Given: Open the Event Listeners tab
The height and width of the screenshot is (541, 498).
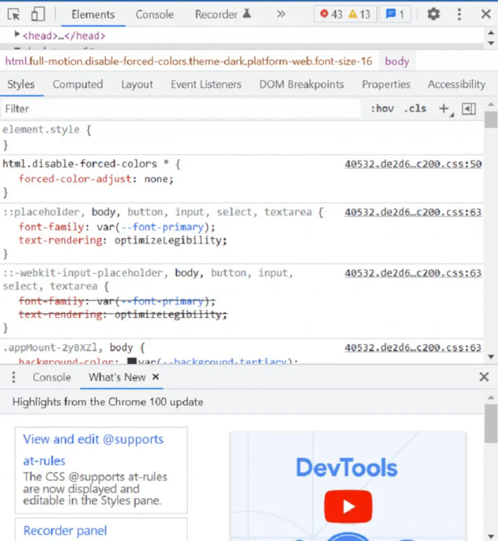Looking at the screenshot, I should point(206,85).
